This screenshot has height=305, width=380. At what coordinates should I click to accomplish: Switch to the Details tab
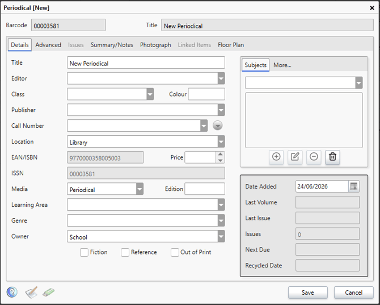coord(20,45)
